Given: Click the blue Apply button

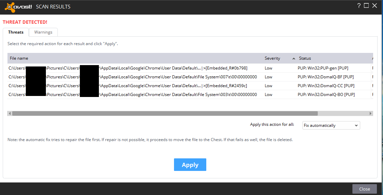Looking at the screenshot, I should 190,165.
